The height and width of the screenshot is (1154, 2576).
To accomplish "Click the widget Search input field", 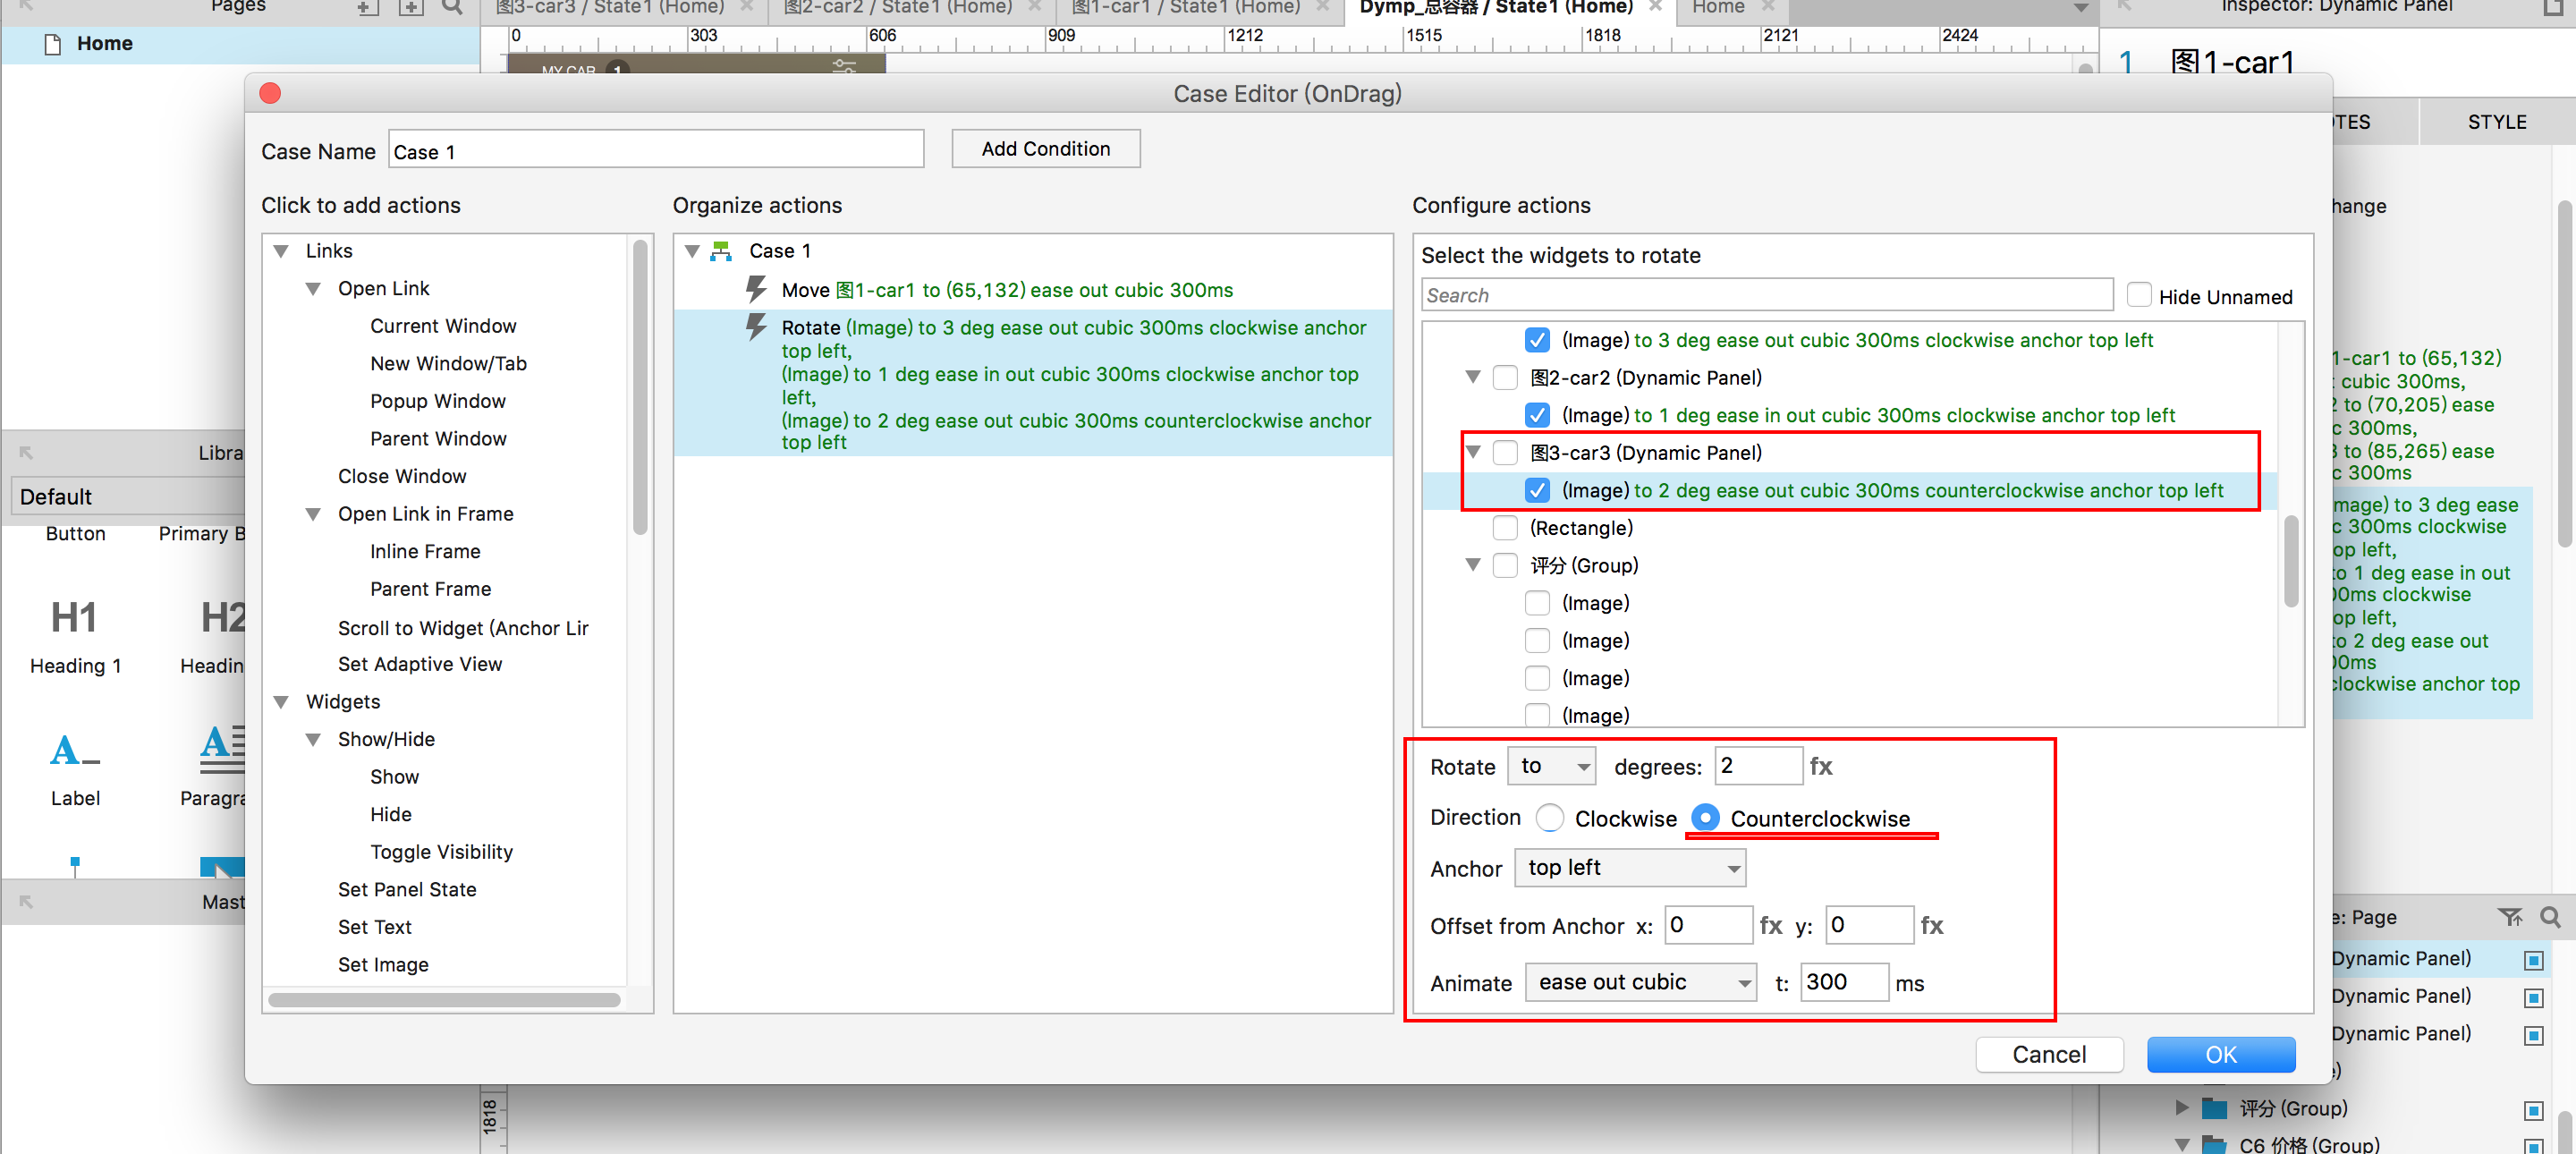I will point(1766,295).
